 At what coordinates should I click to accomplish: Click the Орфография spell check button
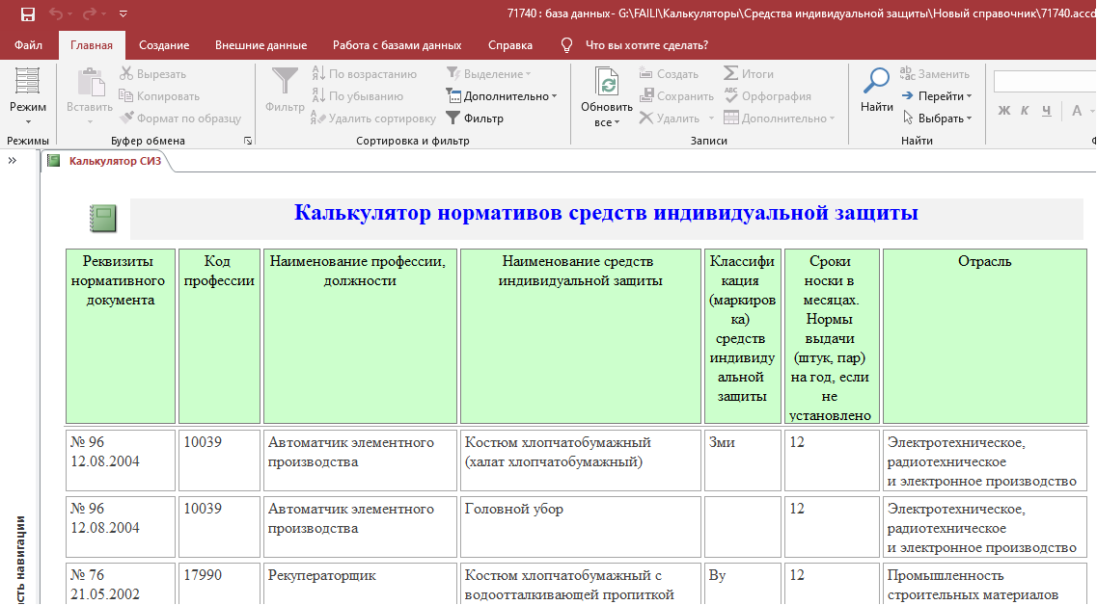point(767,96)
